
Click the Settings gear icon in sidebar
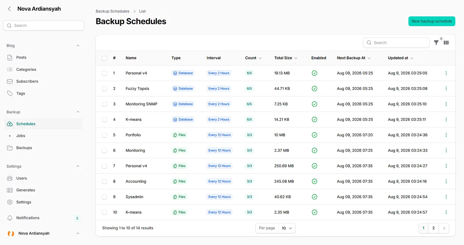(x=10, y=202)
